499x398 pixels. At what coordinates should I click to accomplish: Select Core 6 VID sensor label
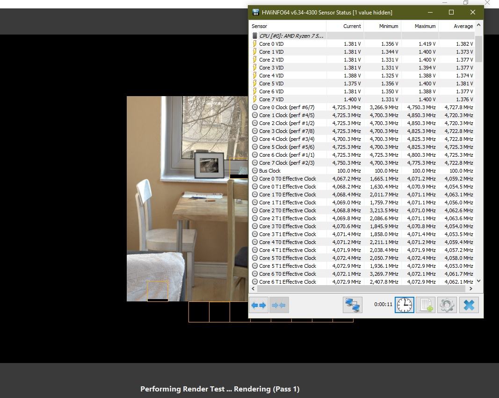(271, 91)
